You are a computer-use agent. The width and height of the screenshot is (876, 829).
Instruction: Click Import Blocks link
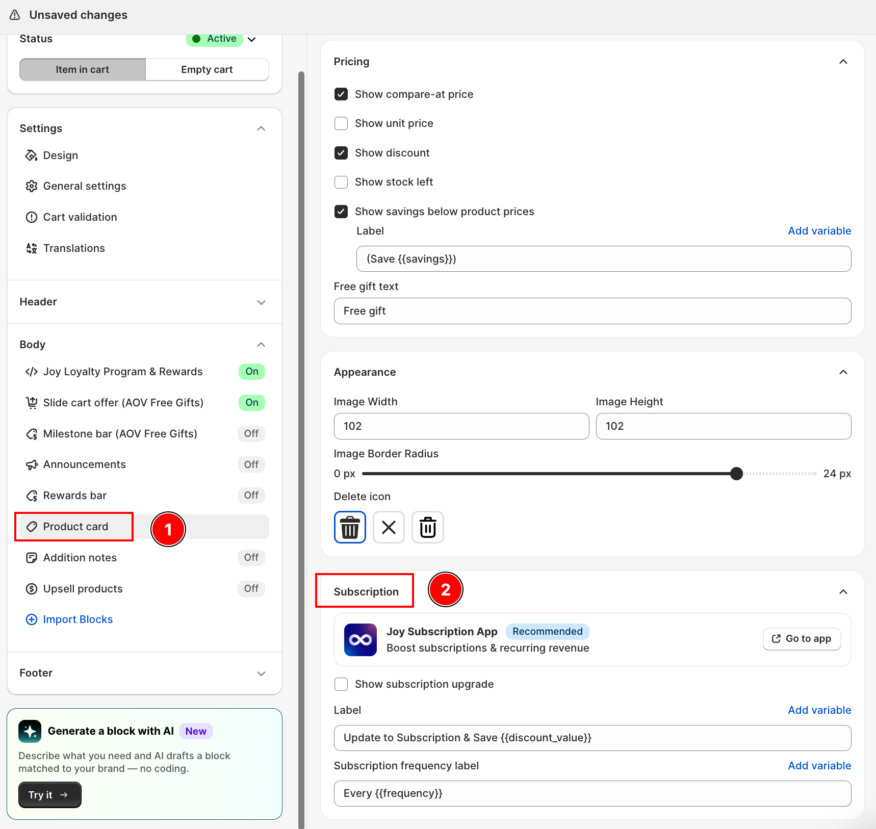78,619
